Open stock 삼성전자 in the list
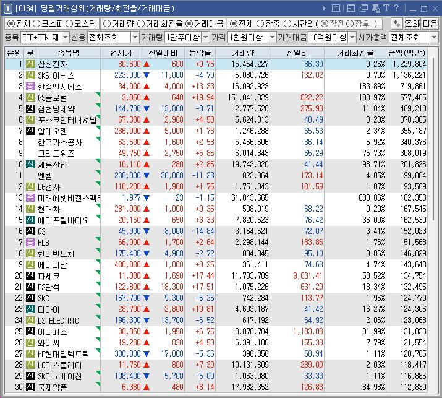442x398 pixels. 53,64
